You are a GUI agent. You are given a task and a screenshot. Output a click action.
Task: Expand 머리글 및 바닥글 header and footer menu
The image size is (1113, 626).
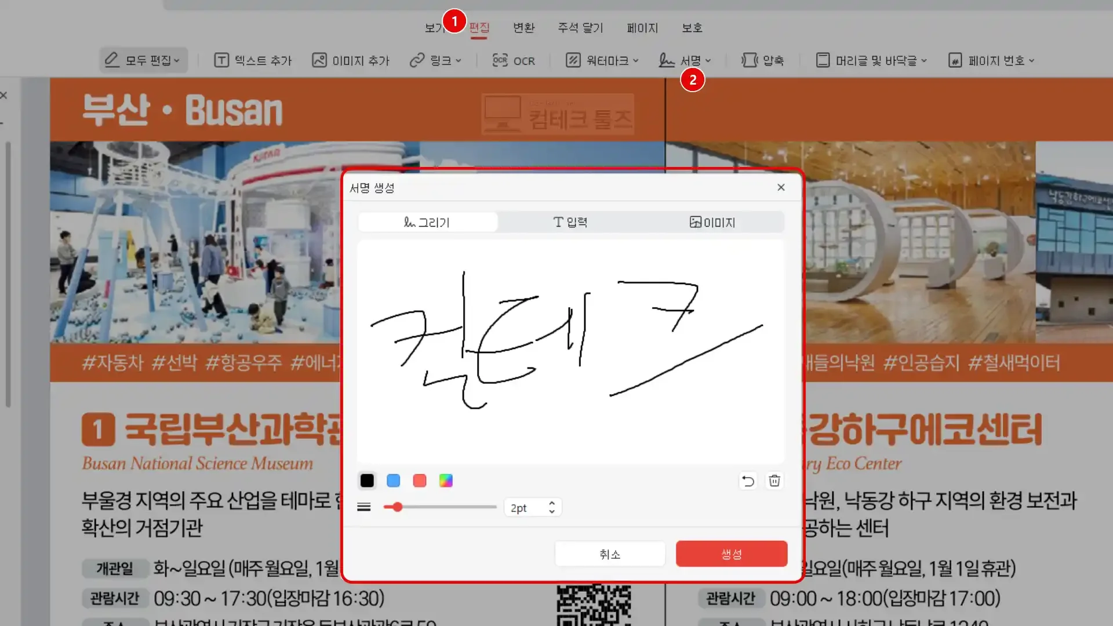[871, 60]
